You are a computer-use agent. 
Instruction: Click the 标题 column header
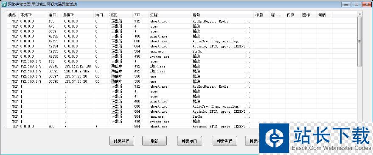(261, 15)
